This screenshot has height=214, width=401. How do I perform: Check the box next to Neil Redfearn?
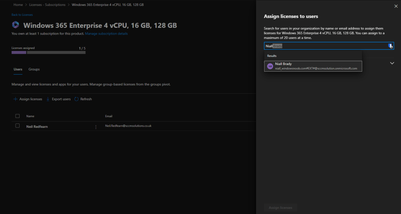[17, 126]
